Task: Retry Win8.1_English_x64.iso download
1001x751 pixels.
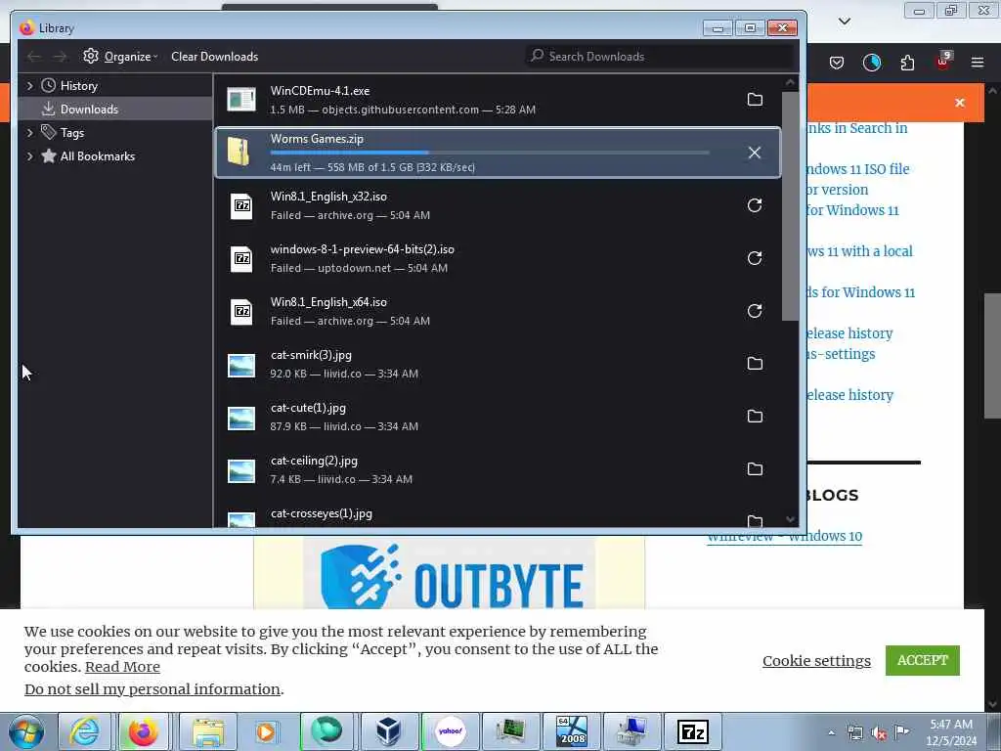Action: (x=755, y=311)
